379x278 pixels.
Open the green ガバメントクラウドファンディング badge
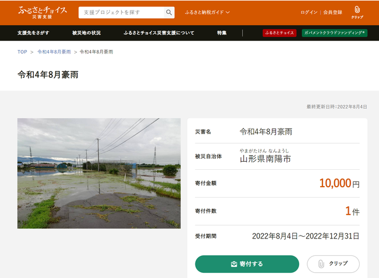(335, 33)
